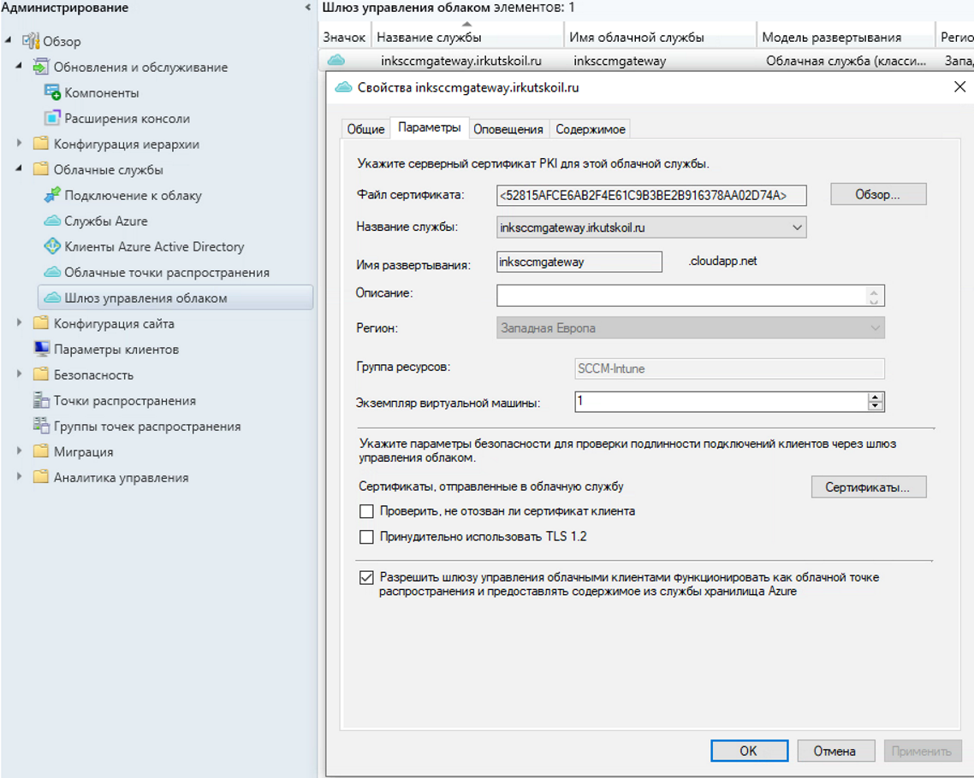Click the Облачные точки распространения cloud icon
This screenshot has height=778, width=974.
(52, 272)
